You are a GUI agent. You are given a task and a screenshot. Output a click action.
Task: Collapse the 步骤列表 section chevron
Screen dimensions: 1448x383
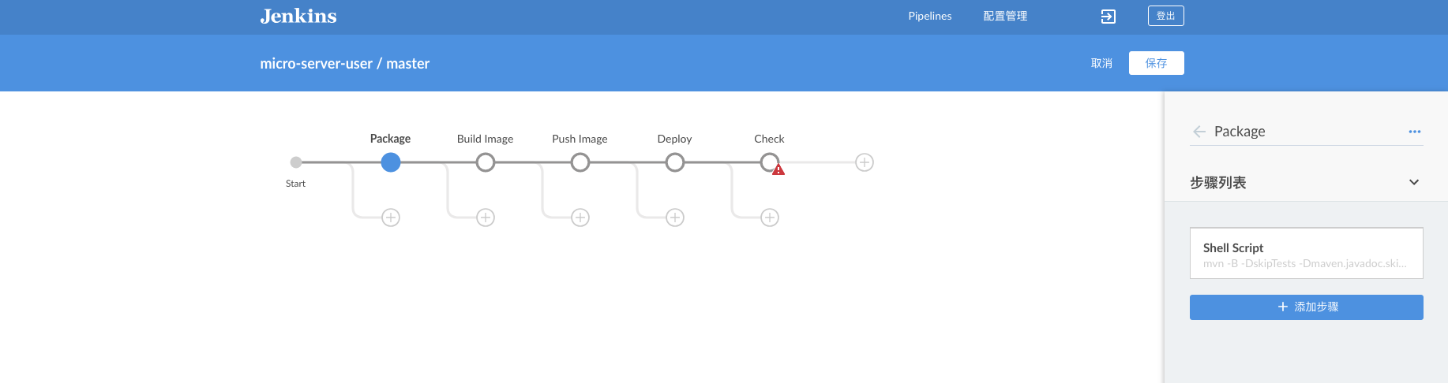[1413, 183]
